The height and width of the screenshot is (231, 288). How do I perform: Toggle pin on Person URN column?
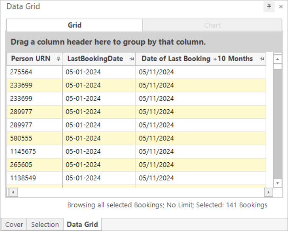[59, 59]
